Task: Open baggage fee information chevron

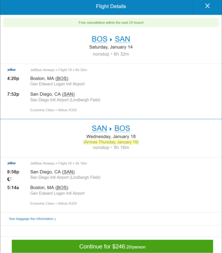Action: tap(55, 219)
